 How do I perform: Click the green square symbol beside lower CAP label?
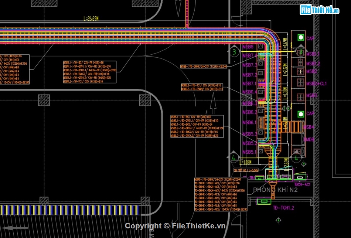[300, 113]
